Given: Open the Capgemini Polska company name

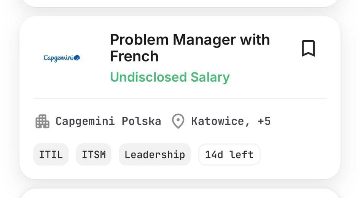Looking at the screenshot, I should (108, 121).
